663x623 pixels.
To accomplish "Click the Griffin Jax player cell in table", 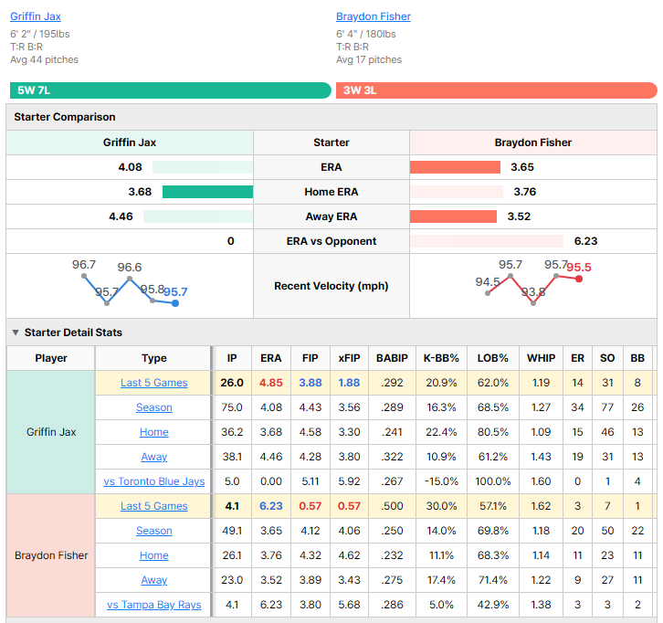I will click(x=51, y=432).
